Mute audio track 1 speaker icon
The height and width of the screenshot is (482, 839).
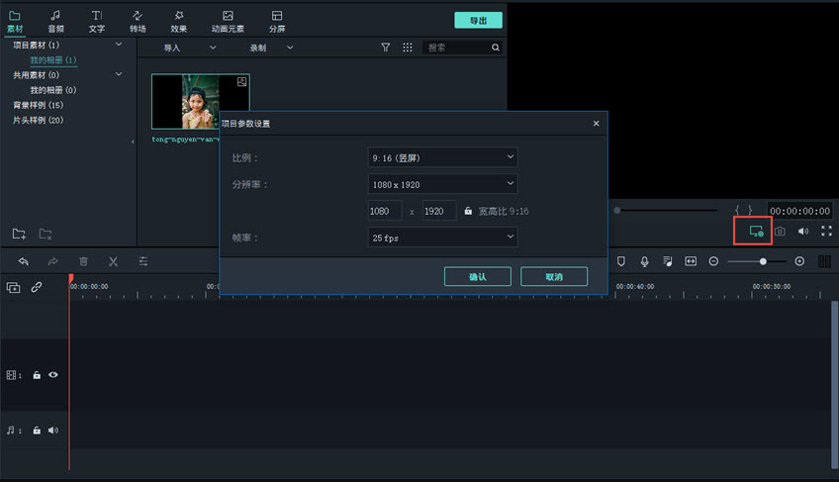[x=53, y=431]
